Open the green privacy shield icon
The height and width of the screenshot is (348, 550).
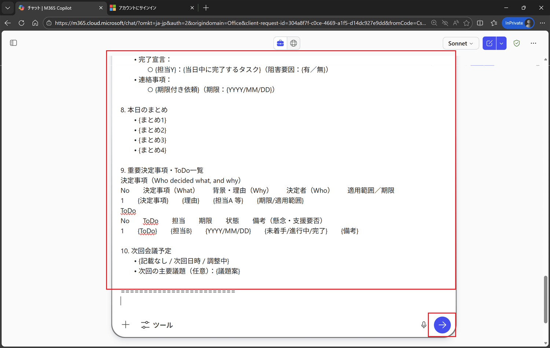517,43
